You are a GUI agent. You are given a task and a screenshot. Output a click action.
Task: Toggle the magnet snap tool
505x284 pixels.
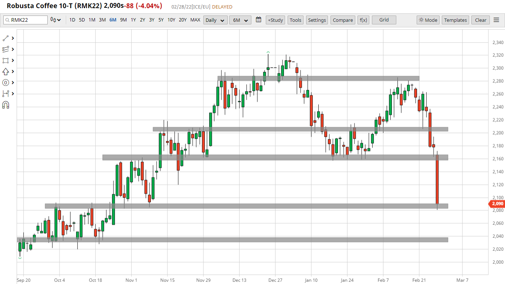coord(6,105)
